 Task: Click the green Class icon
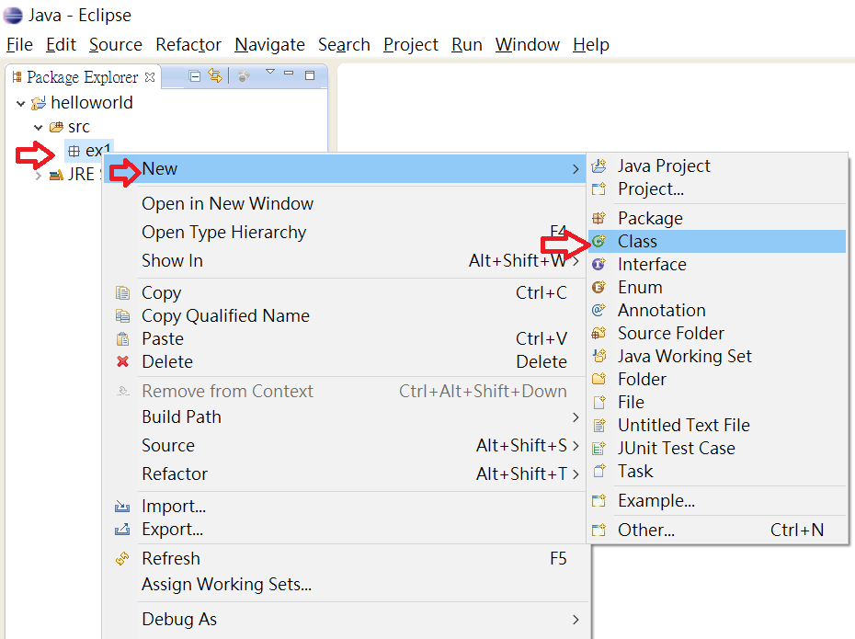coord(598,241)
